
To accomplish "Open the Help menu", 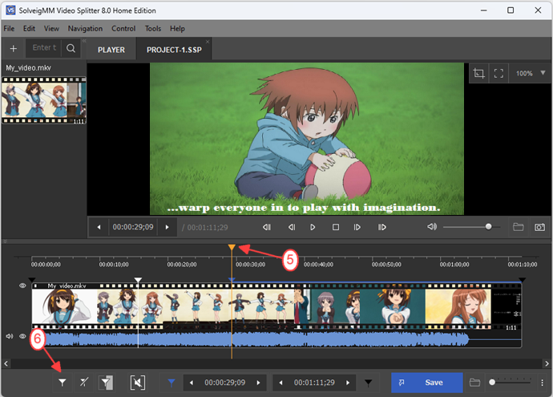I will 177,29.
